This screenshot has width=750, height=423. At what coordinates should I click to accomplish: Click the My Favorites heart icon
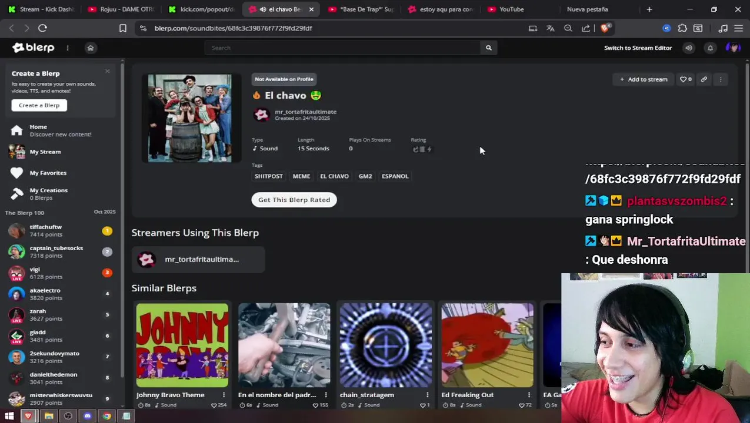tap(16, 173)
